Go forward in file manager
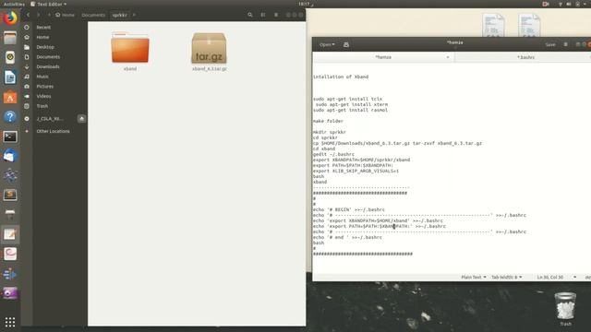This screenshot has height=332, width=591. (x=38, y=15)
